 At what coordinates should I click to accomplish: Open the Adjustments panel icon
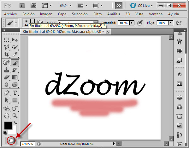point(179,74)
